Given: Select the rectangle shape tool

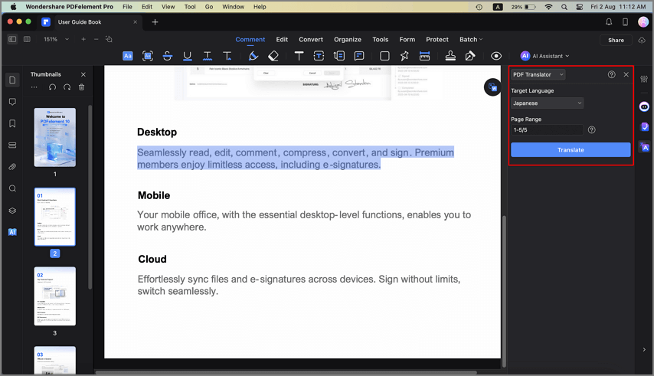Looking at the screenshot, I should (384, 56).
